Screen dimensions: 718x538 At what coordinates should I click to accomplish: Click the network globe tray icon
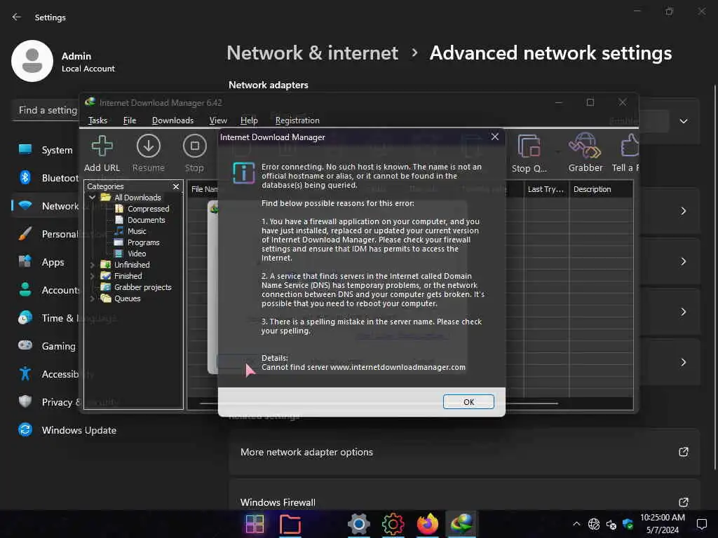[594, 524]
